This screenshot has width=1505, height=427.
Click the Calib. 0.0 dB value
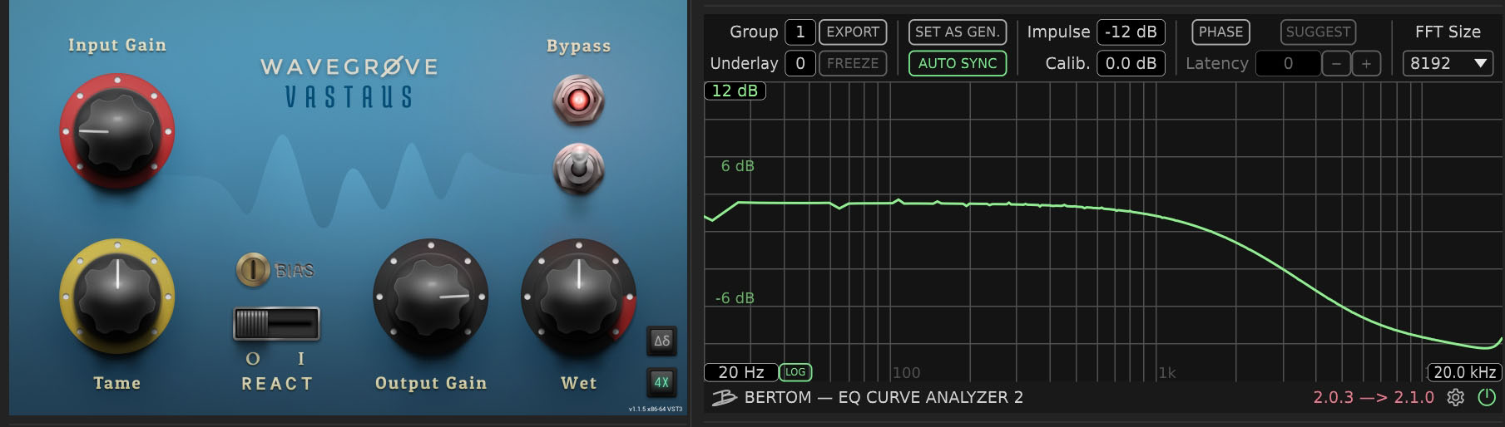1131,63
